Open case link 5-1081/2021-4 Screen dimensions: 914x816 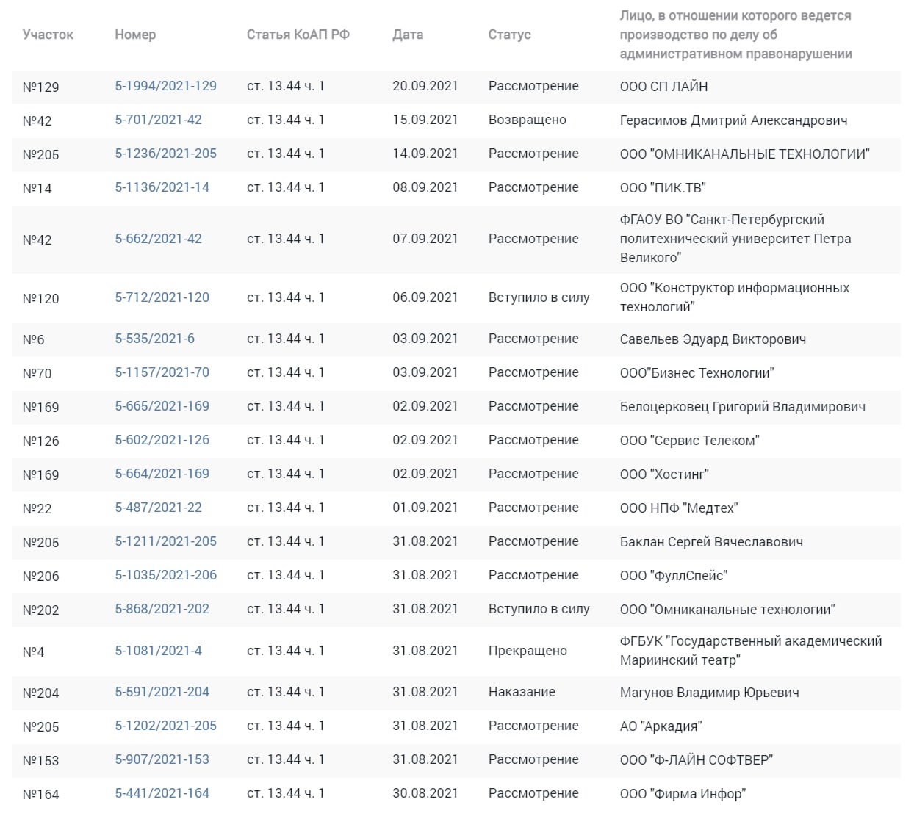tap(158, 651)
